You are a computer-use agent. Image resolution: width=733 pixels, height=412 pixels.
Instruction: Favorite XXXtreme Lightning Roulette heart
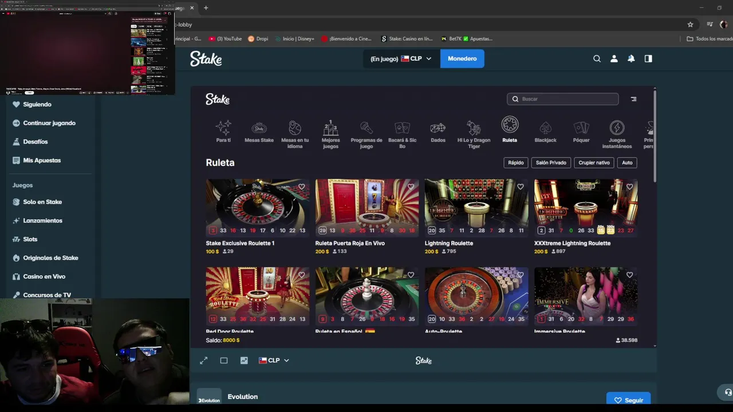629,187
